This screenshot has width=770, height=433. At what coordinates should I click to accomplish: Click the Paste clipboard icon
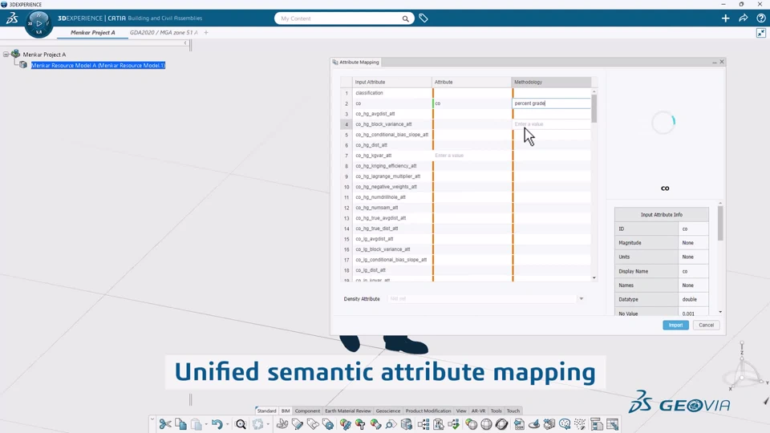(196, 424)
